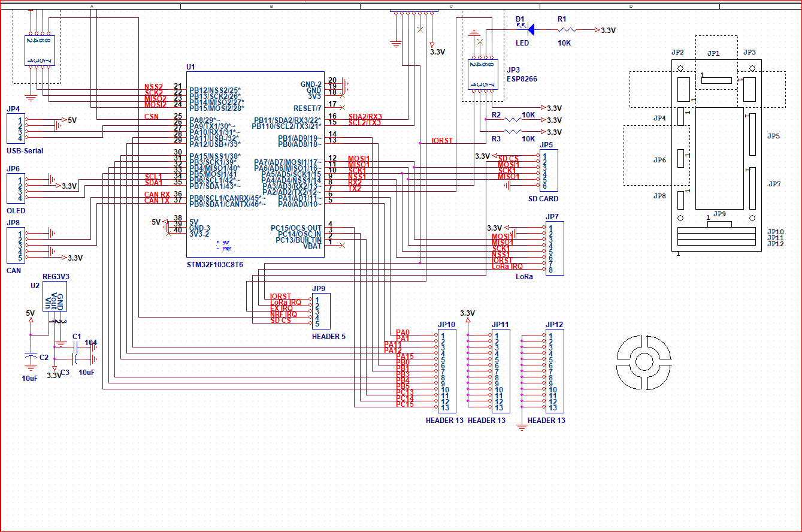Select the round mounting hole symbol

click(x=644, y=361)
